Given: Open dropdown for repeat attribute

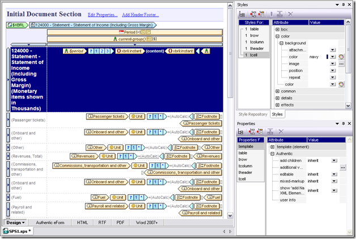Looking at the screenshot, I should click(333, 78).
